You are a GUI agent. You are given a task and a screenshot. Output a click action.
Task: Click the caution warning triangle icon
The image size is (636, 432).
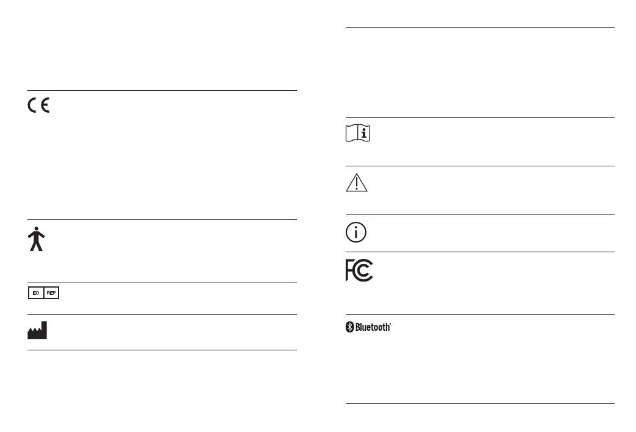click(357, 183)
